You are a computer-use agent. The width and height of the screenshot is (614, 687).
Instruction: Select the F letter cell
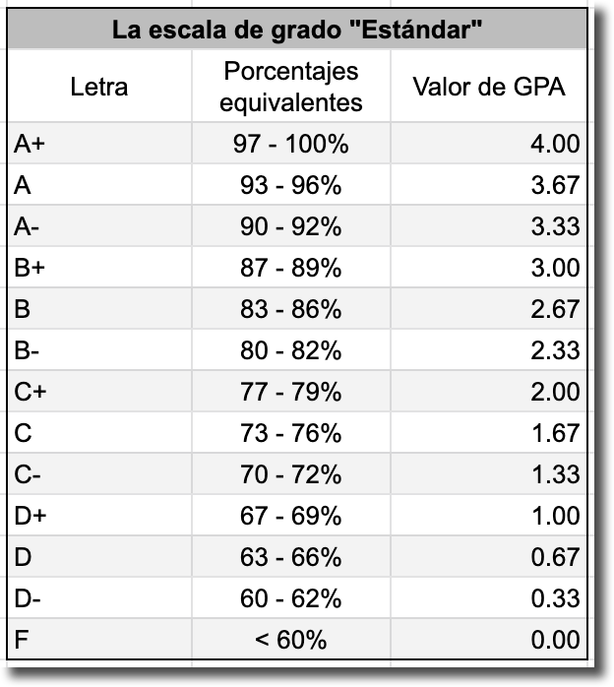(x=99, y=641)
